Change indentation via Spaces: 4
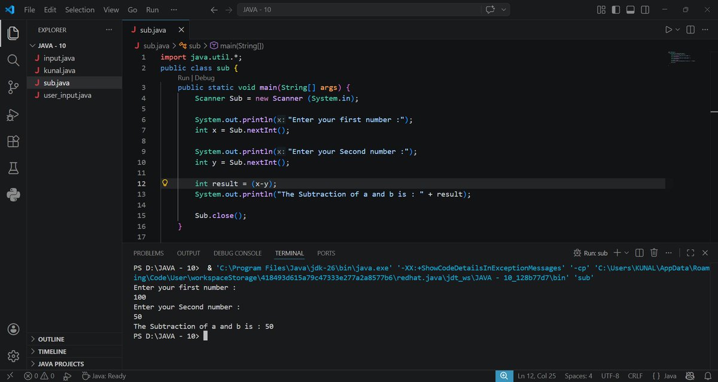 point(579,376)
